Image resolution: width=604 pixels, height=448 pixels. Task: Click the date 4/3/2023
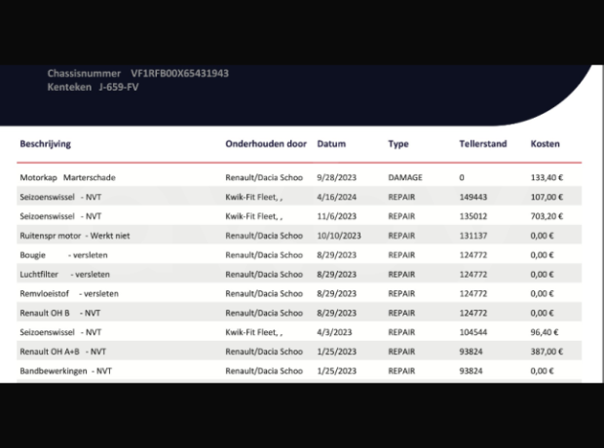point(334,332)
